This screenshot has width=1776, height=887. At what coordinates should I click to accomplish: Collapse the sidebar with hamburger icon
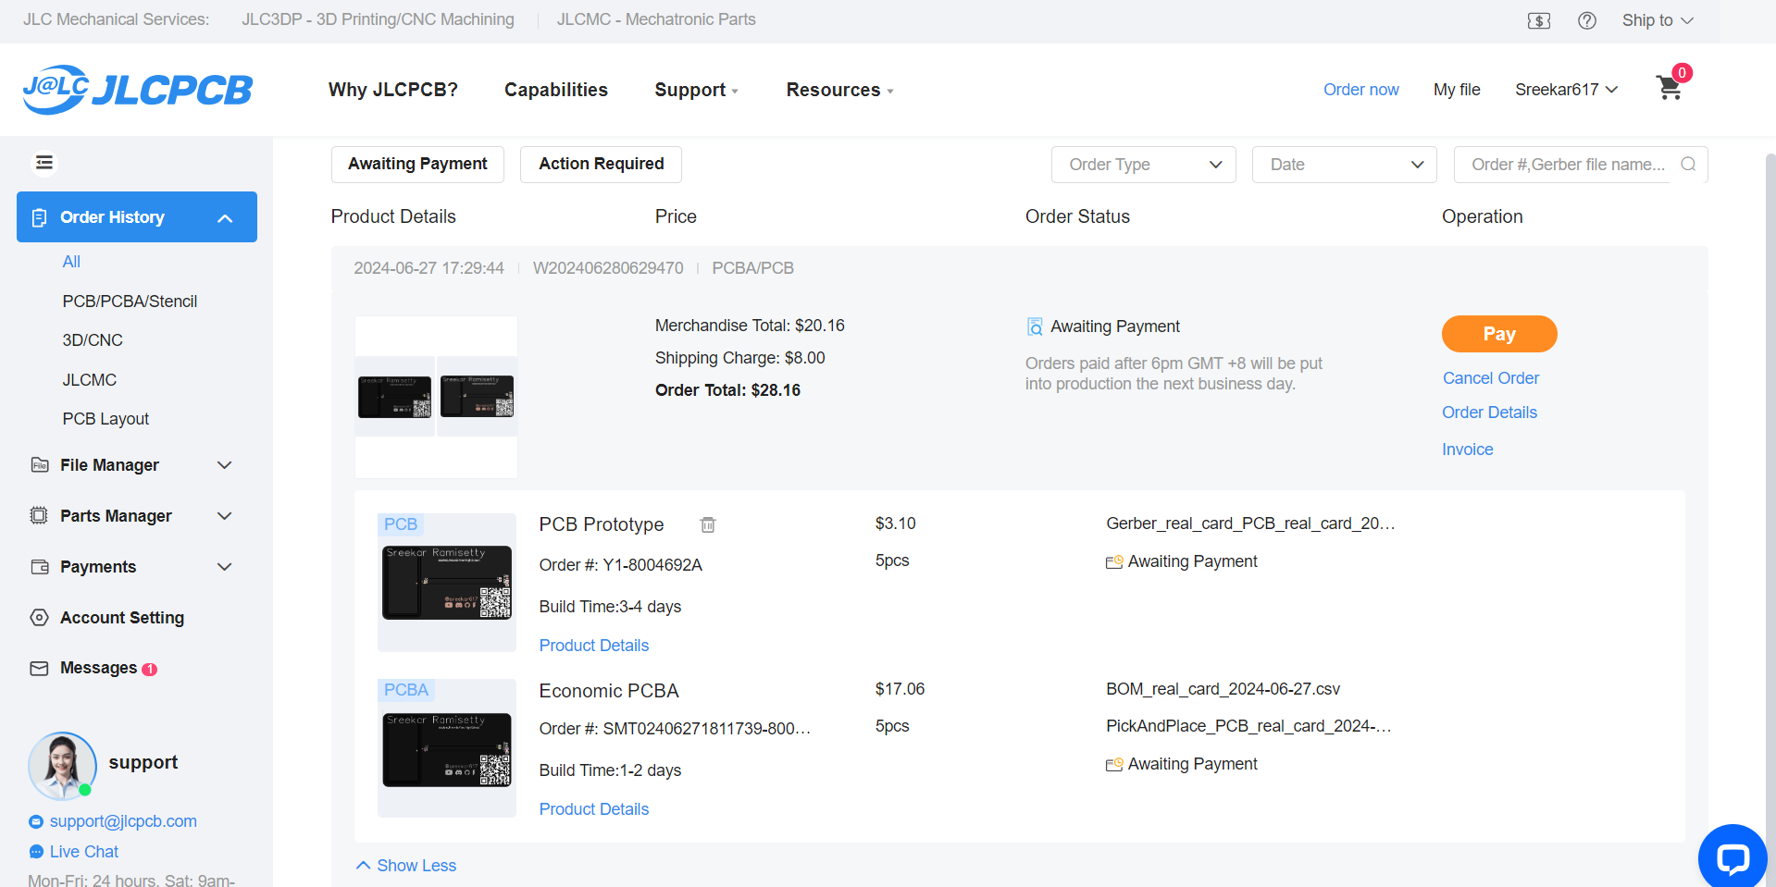[43, 163]
